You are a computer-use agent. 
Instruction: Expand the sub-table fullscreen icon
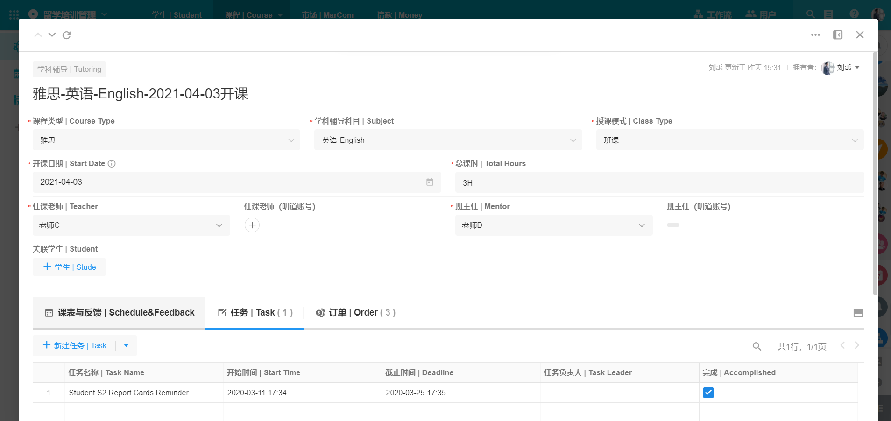(858, 313)
